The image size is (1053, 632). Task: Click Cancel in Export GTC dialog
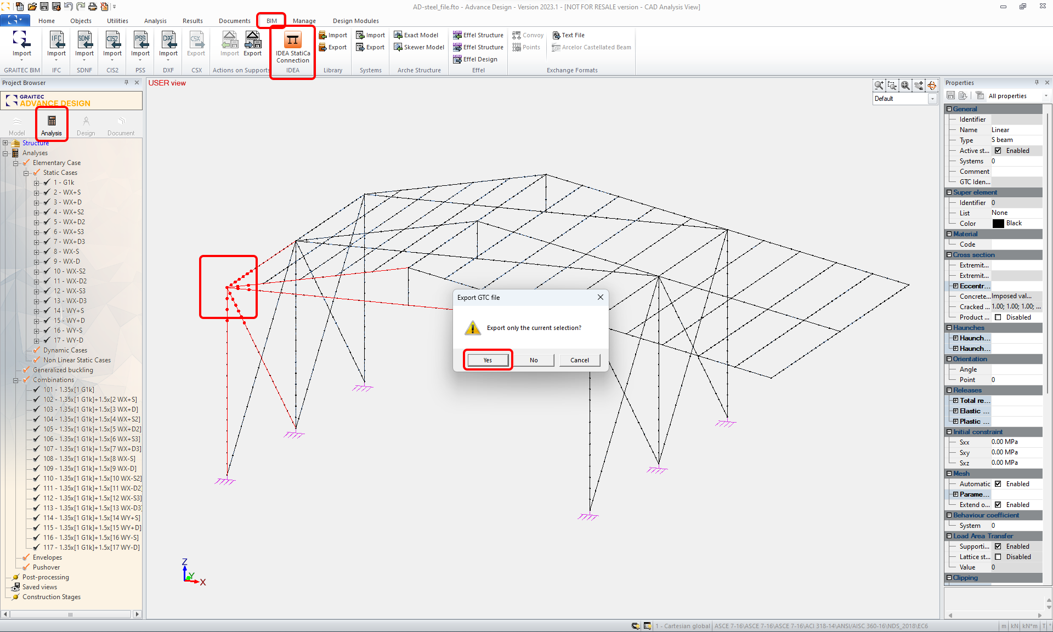579,360
